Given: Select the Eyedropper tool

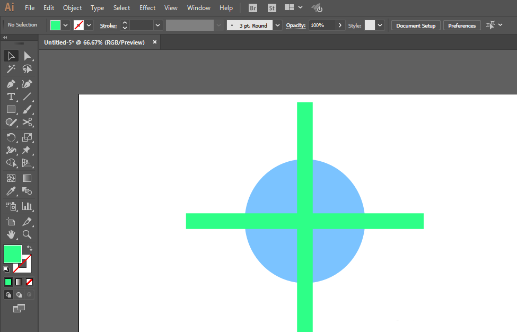Looking at the screenshot, I should tap(11, 191).
